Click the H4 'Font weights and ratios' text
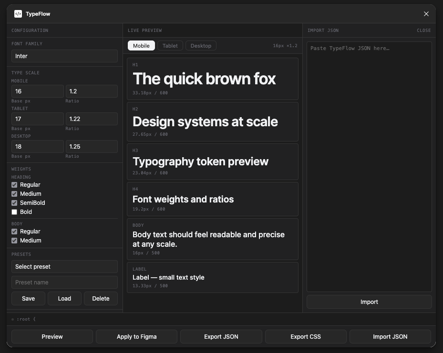 click(183, 199)
